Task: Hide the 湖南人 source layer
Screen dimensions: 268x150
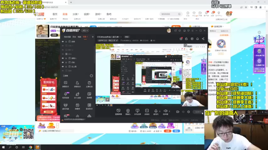Action: pyautogui.click(x=63, y=58)
